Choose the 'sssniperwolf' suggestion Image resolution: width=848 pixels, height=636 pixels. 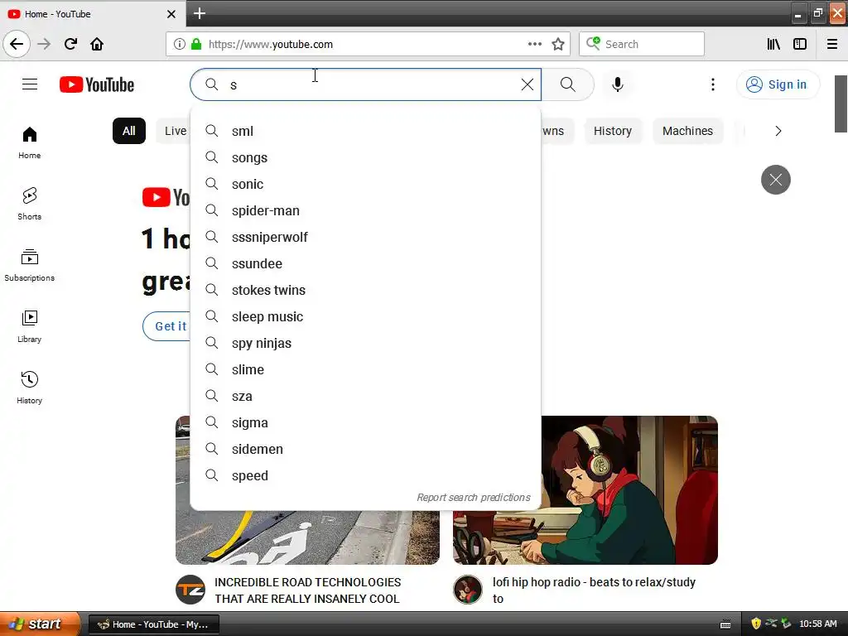pos(365,237)
